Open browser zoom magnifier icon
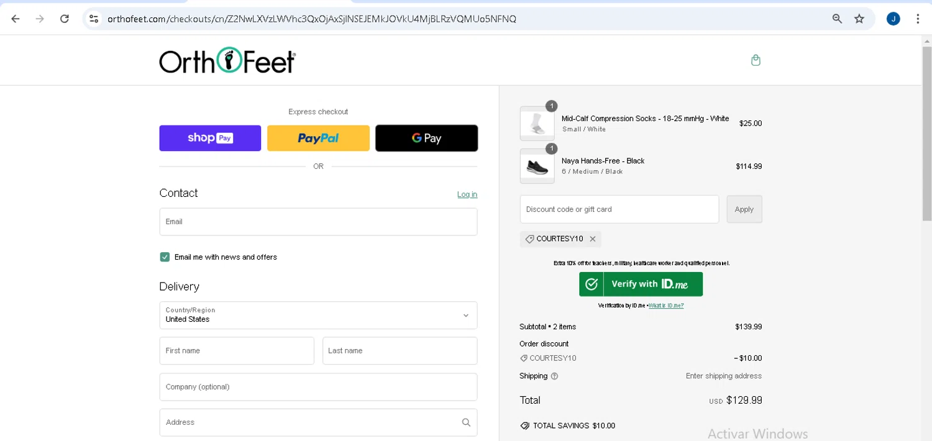This screenshot has height=441, width=932. [837, 19]
